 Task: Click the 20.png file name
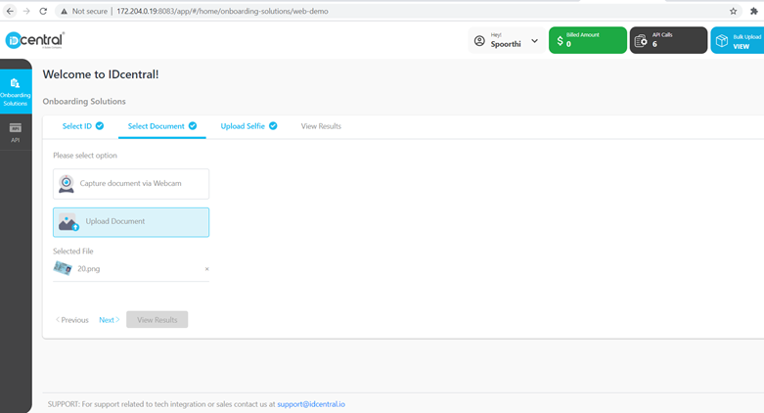[89, 269]
